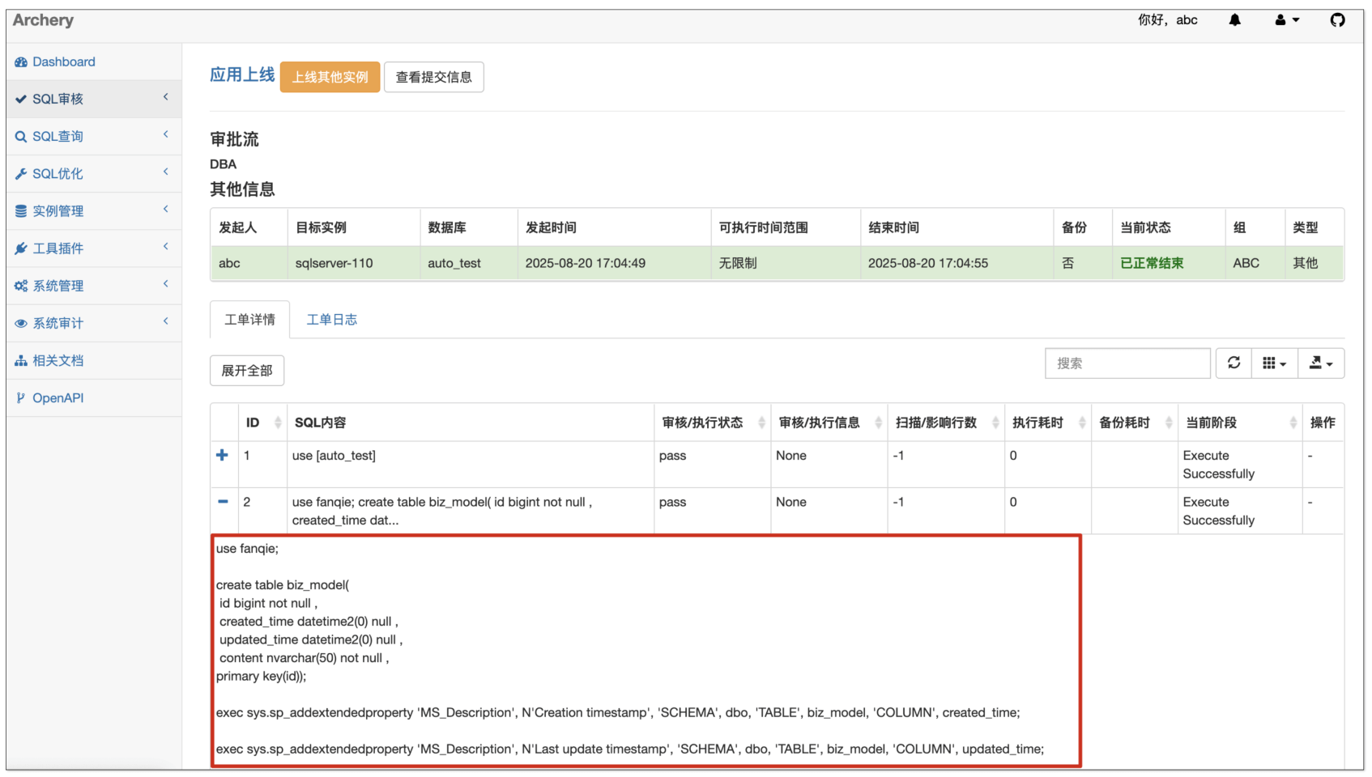Screen dimensions: 1372x777
Task: Click the chevron next to SQL优化
Action: [x=165, y=172]
